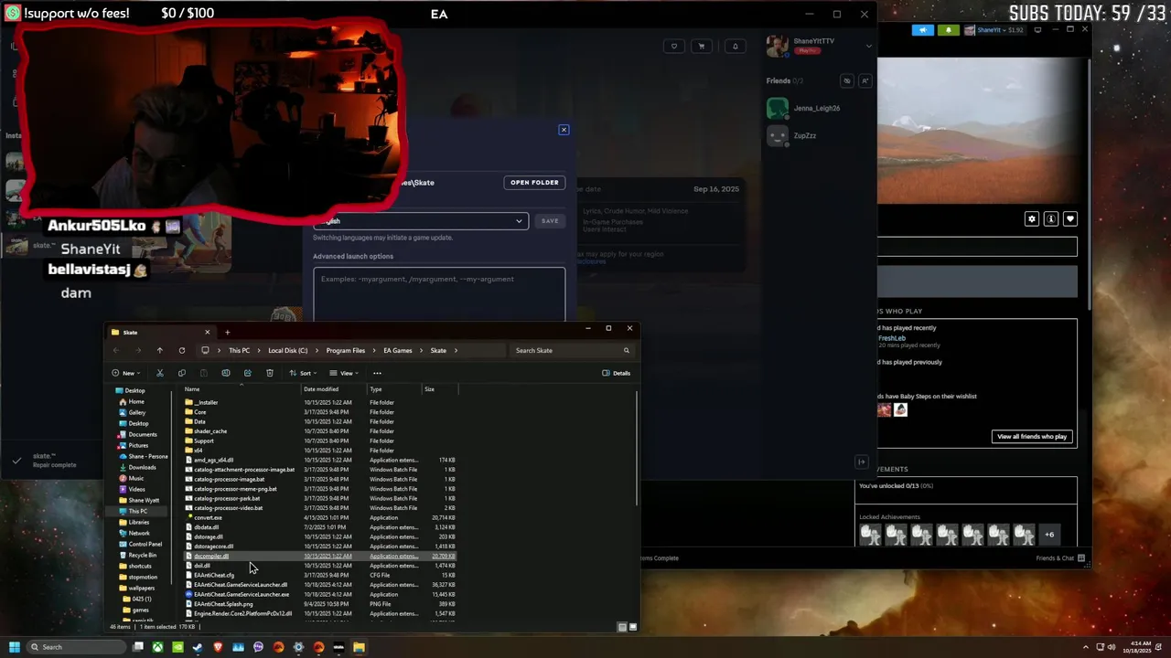Open the See more ellipsis menu in Explorer
The height and width of the screenshot is (658, 1171).
click(x=377, y=373)
